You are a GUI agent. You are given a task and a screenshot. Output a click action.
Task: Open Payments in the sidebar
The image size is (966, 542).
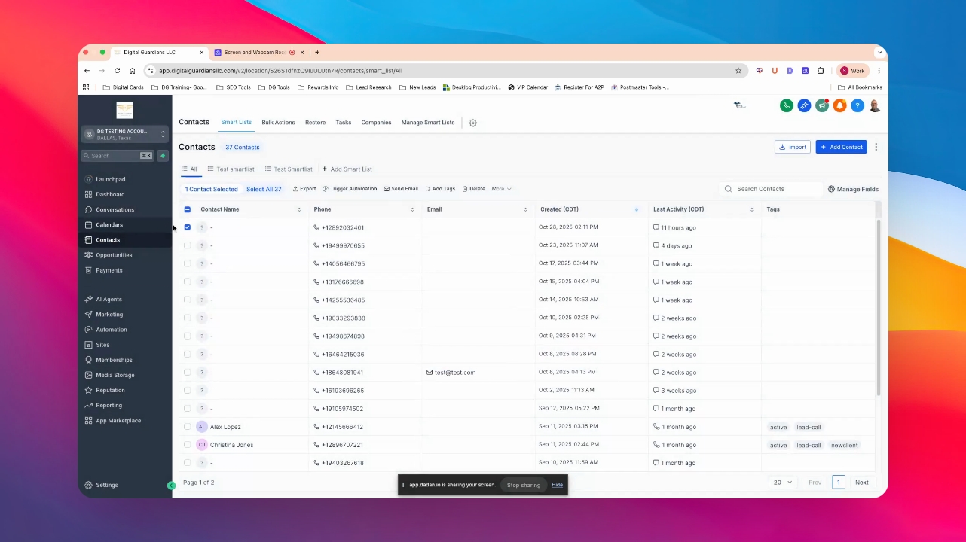[x=109, y=270]
